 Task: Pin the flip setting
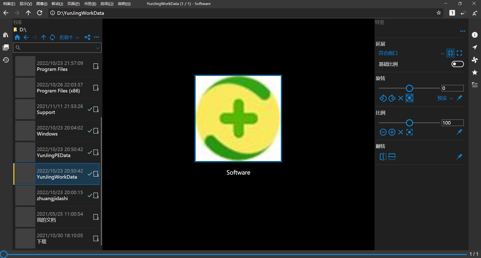tap(459, 157)
